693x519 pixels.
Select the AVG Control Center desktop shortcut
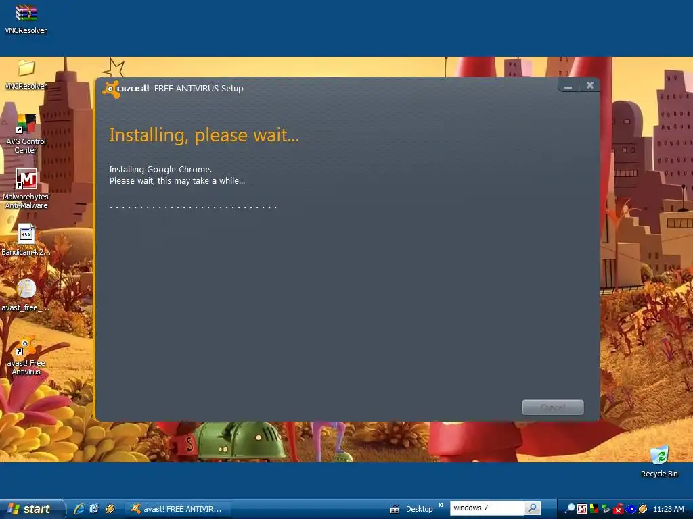pos(26,133)
